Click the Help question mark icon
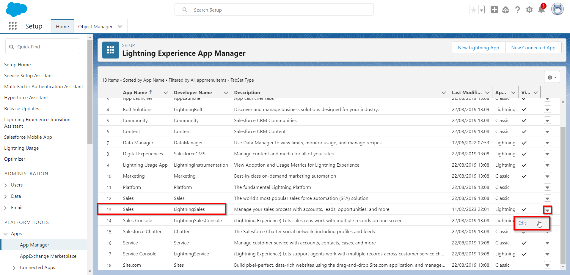 [517, 10]
